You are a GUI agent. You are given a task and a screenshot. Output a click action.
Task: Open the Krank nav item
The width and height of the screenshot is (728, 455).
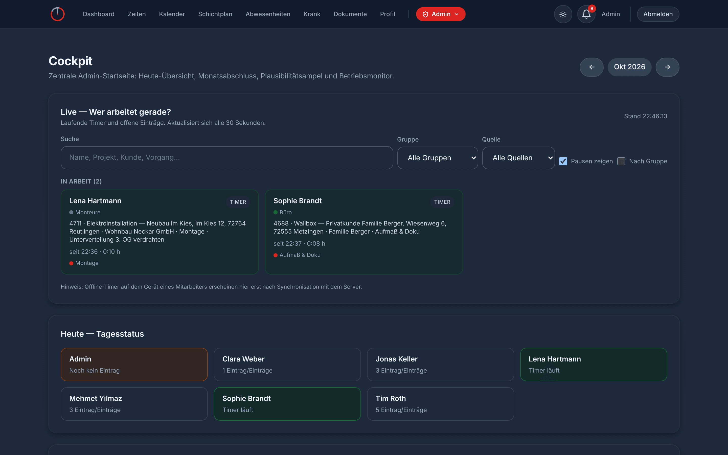312,14
